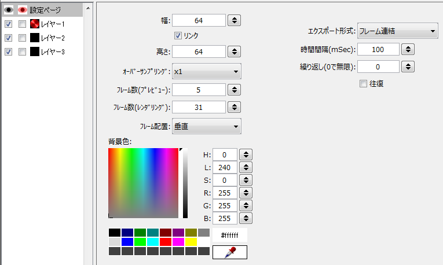The width and height of the screenshot is (443, 265).
Task: Click the G value stepper
Action: 246,205
